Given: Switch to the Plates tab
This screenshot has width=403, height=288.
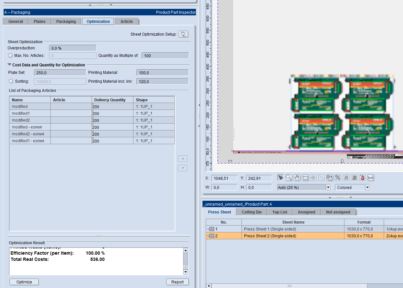Looking at the screenshot, I should point(40,21).
